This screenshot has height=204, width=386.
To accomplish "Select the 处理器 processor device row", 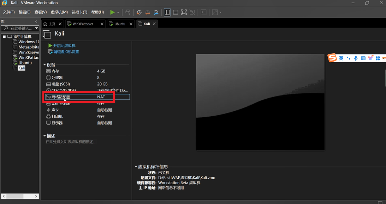I will pyautogui.click(x=87, y=78).
